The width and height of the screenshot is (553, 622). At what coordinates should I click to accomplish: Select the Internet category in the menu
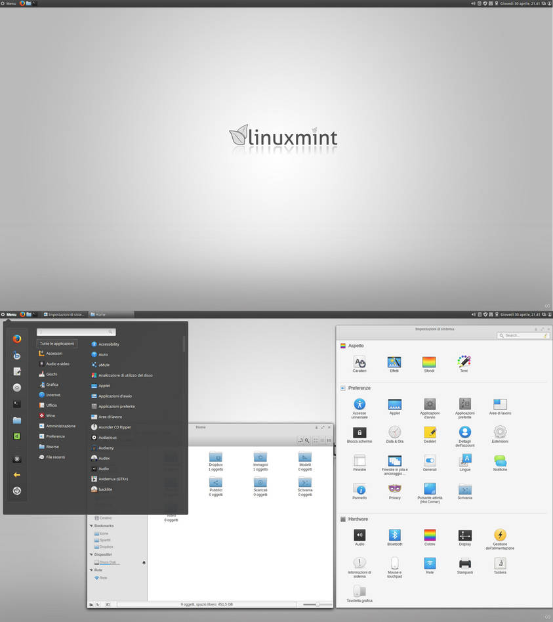(52, 395)
